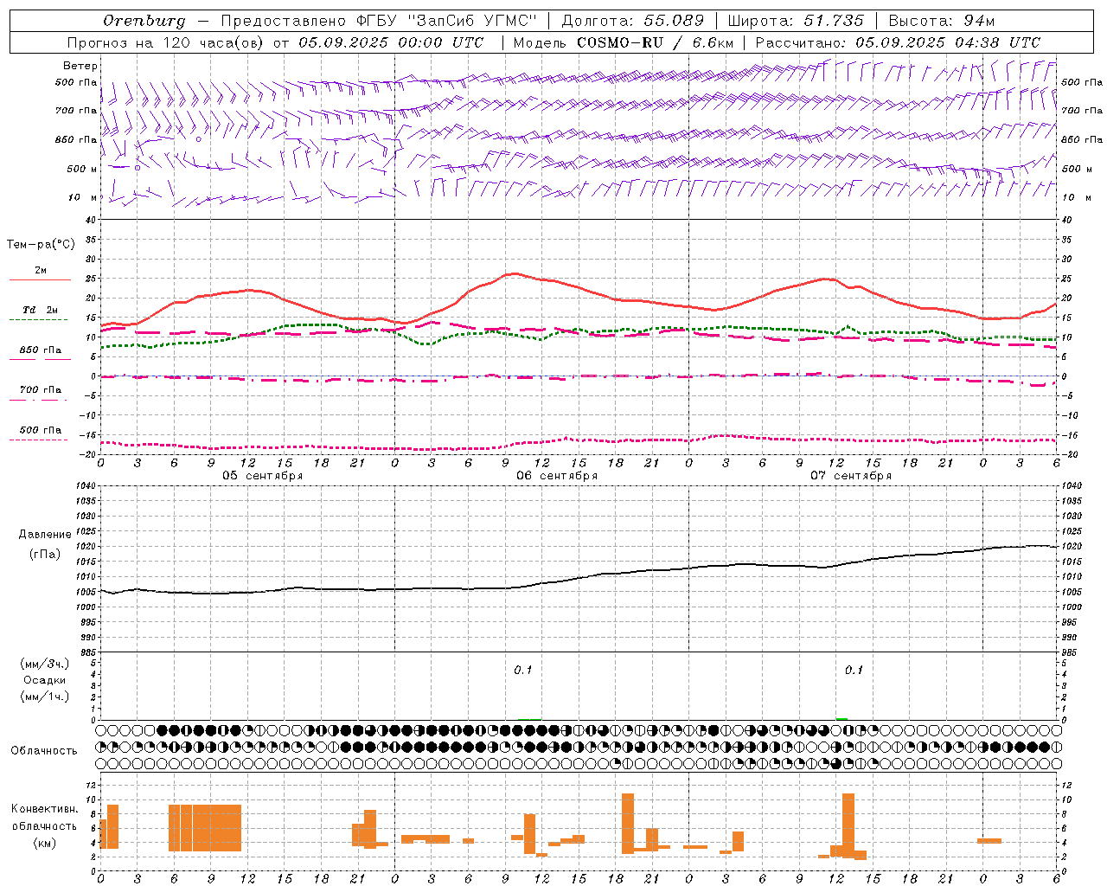Click the 'Ветер' wind panel label

(x=80, y=66)
